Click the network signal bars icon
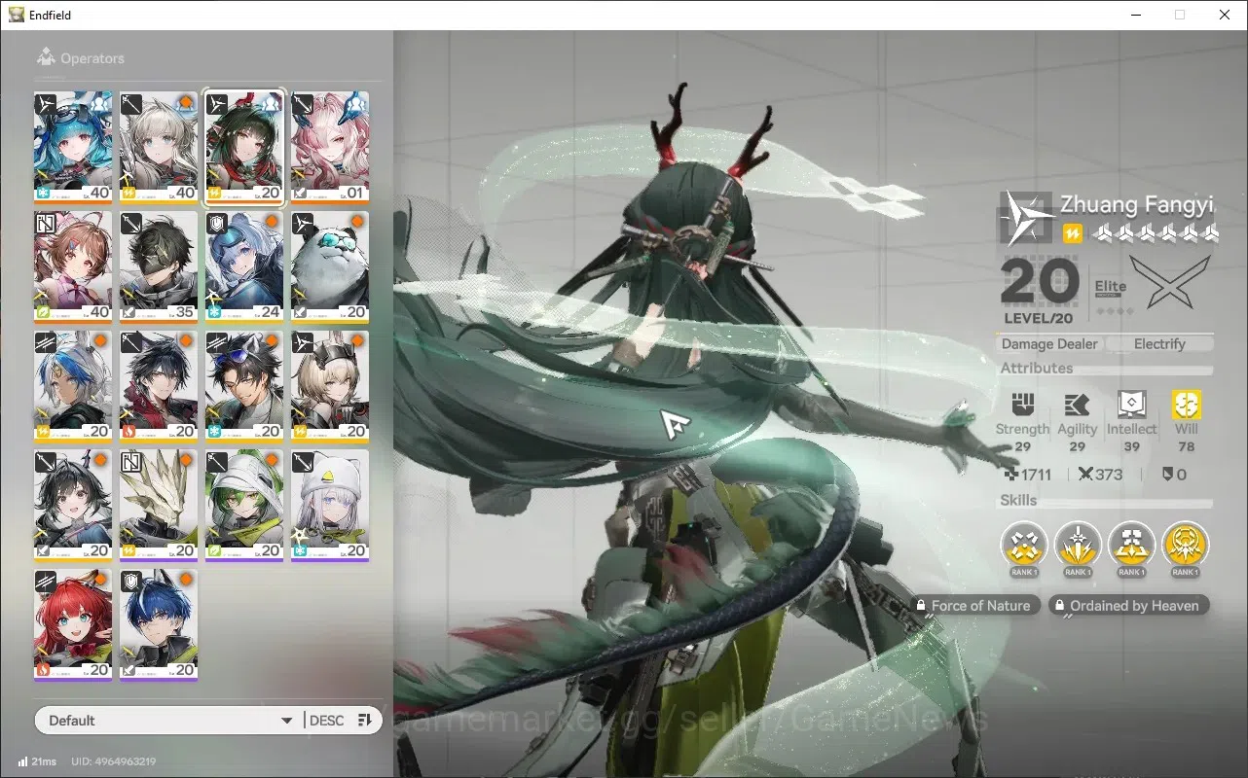 coord(22,761)
